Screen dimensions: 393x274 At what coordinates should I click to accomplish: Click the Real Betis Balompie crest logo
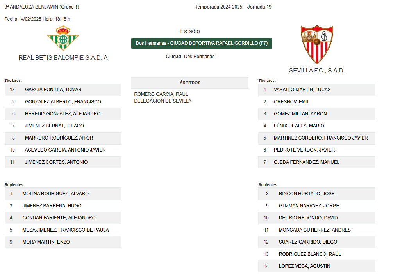coord(63,38)
